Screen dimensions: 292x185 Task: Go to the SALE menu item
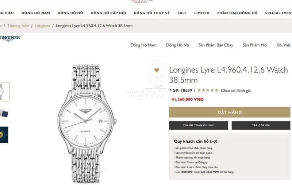(182, 13)
